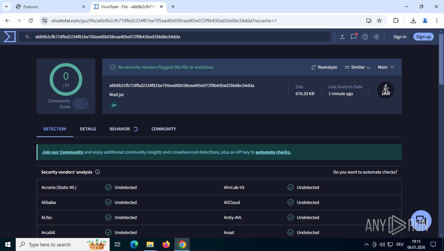Open a new browser tab
The width and height of the screenshot is (444, 251).
pos(173,7)
